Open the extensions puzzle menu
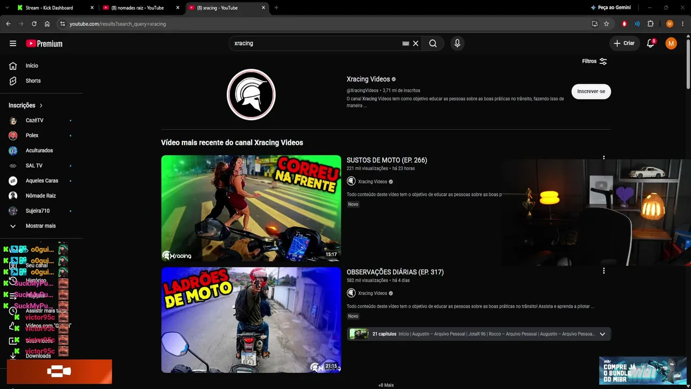Screen dimensions: 691x389 651,24
